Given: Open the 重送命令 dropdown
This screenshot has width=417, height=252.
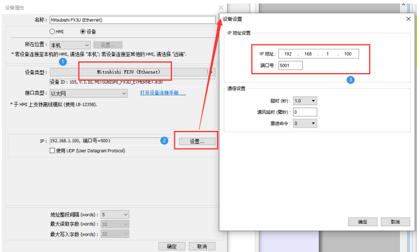Looking at the screenshot, I should pyautogui.click(x=305, y=123).
